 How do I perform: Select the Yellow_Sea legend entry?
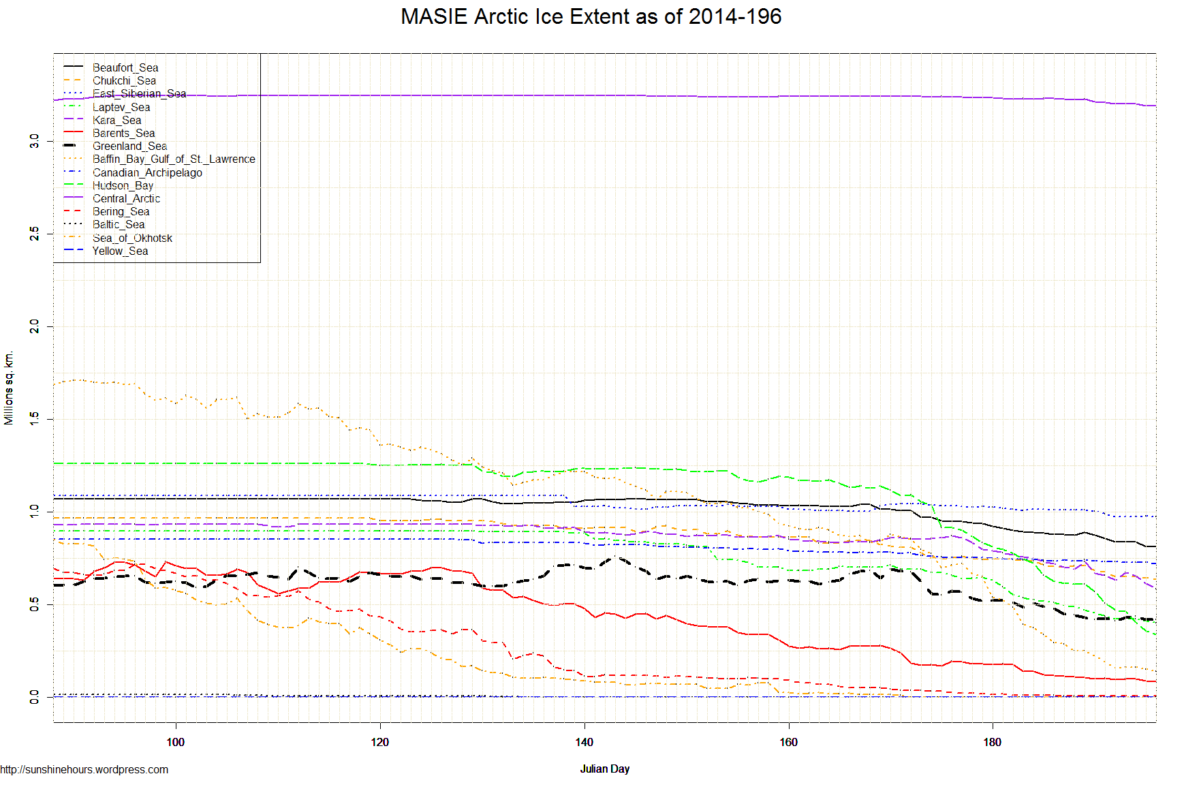coord(120,251)
